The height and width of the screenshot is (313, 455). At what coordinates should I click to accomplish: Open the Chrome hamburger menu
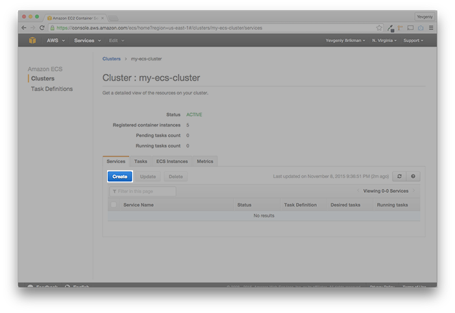[431, 28]
